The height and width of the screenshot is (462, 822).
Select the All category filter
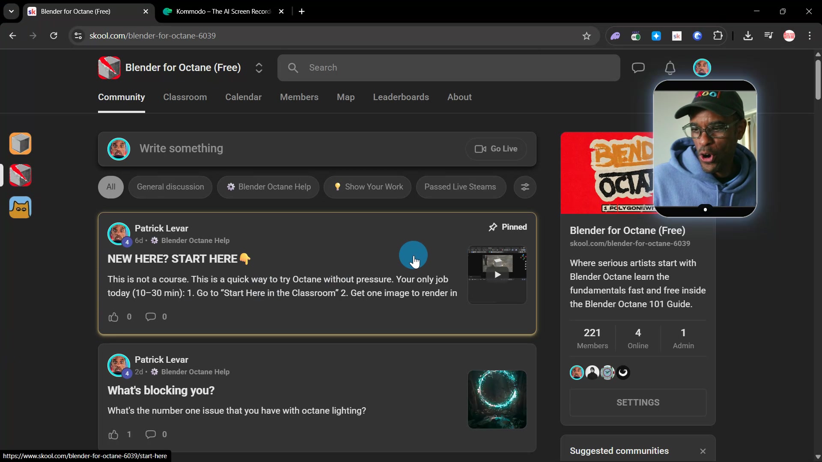coord(111,187)
